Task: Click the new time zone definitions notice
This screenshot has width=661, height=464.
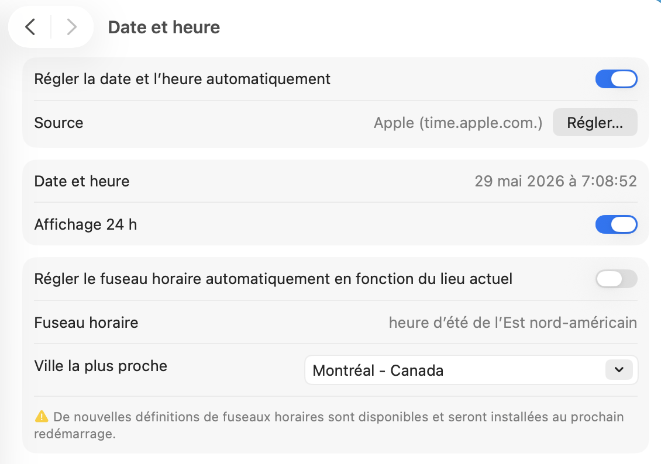Action: (x=329, y=425)
